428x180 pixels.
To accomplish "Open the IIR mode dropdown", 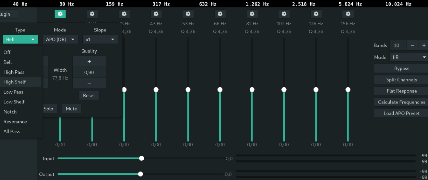I will 409,57.
